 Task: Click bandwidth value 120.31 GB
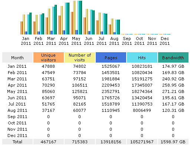pos(173,110)
